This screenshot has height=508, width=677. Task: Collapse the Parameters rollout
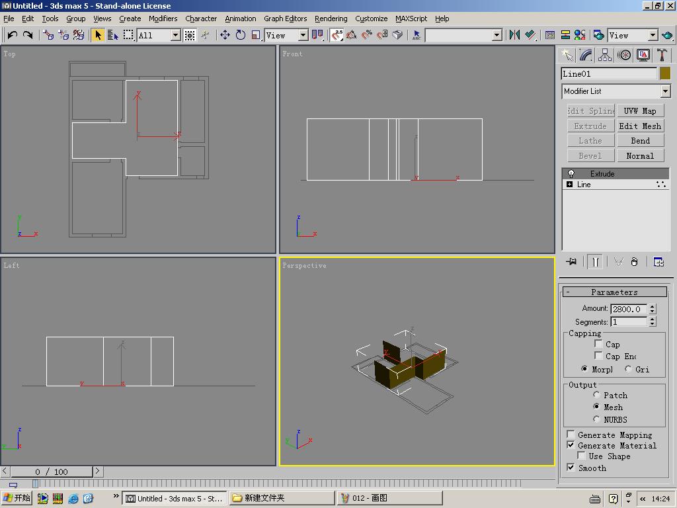pos(614,292)
